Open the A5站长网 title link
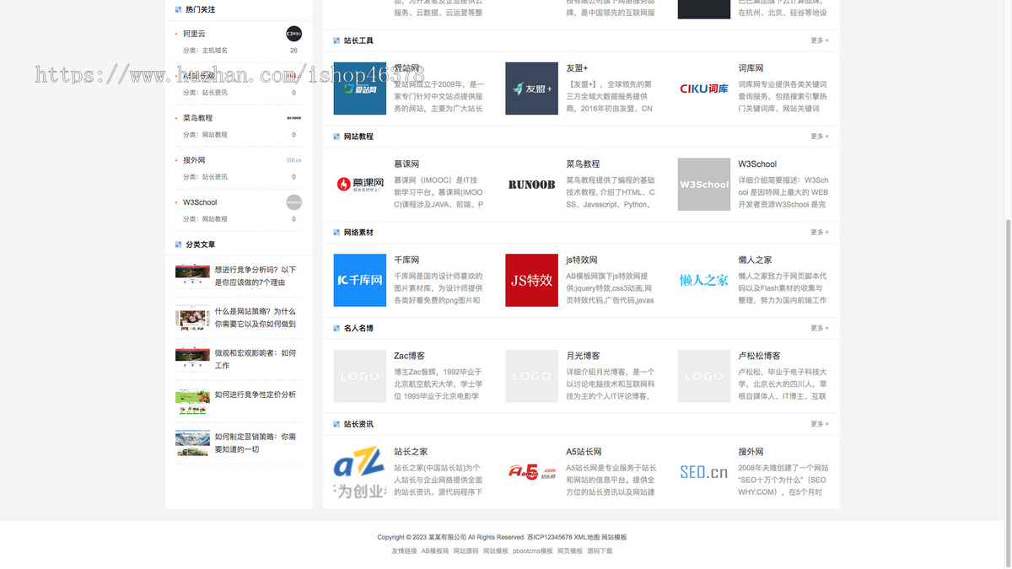 click(584, 452)
